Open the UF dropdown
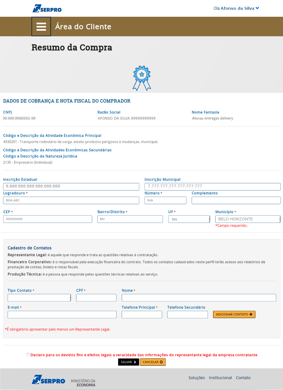Image resolution: width=283 pixels, height=390 pixels. pos(189,219)
